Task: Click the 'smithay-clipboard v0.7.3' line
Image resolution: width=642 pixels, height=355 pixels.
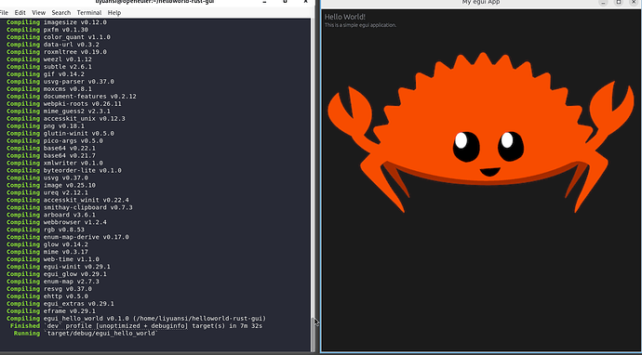Action: (x=70, y=207)
